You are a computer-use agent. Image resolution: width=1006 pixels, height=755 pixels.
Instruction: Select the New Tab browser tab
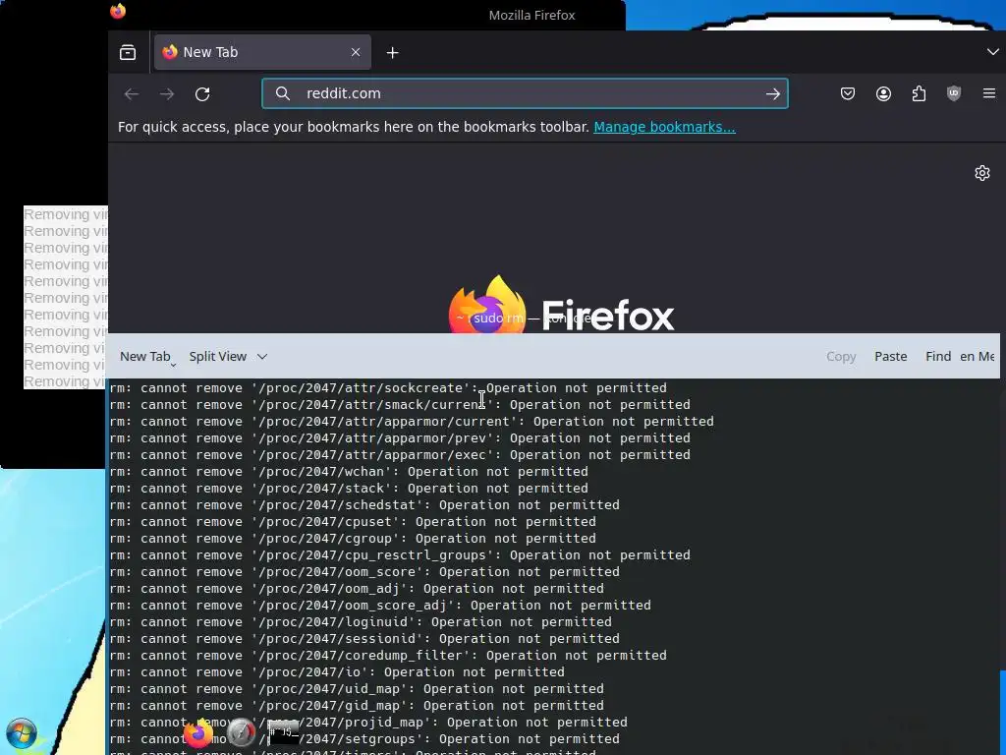pos(261,52)
